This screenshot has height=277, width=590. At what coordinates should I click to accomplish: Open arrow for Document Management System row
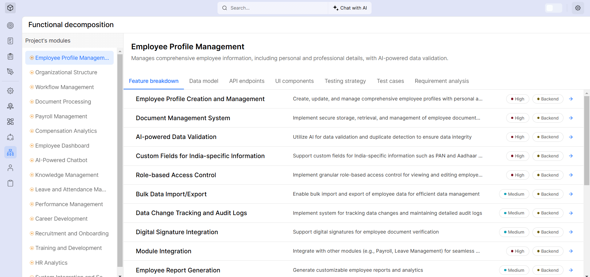571,118
